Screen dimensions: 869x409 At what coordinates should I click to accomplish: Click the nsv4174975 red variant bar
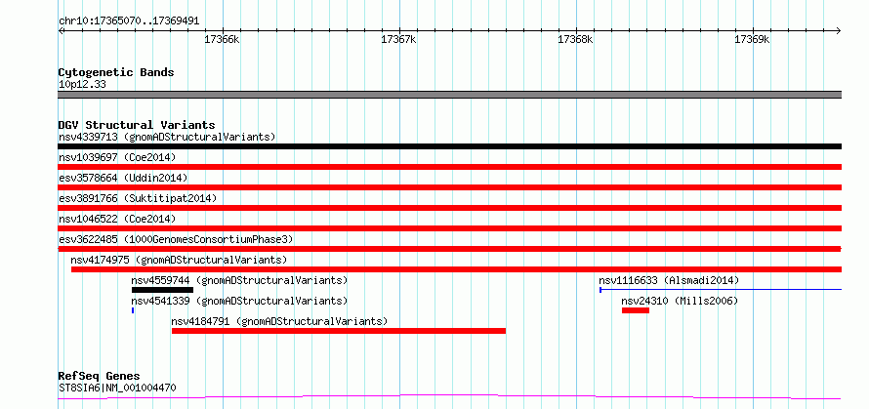pyautogui.click(x=456, y=269)
